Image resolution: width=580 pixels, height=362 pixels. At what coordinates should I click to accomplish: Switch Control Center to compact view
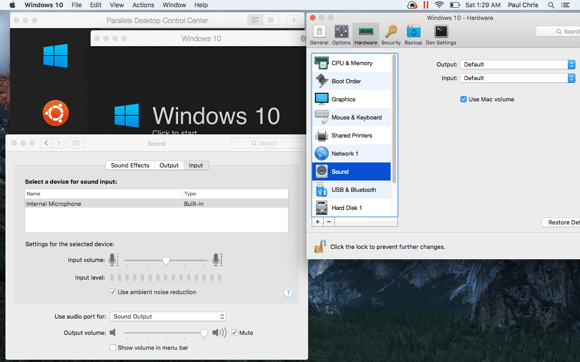point(255,20)
